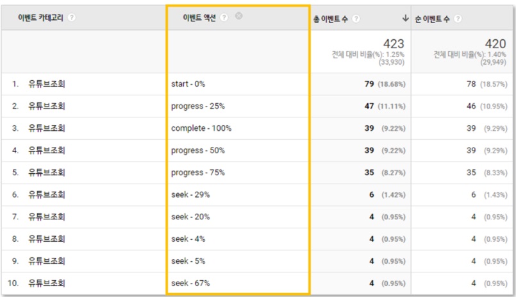Open help icon beside 총 이벤트 수 header
This screenshot has height=297, width=516.
click(356, 19)
